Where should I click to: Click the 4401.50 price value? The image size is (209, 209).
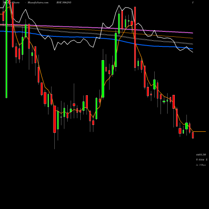pyautogui.click(x=201, y=155)
